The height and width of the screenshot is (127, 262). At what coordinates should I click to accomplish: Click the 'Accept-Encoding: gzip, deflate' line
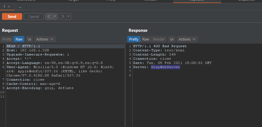[40, 88]
